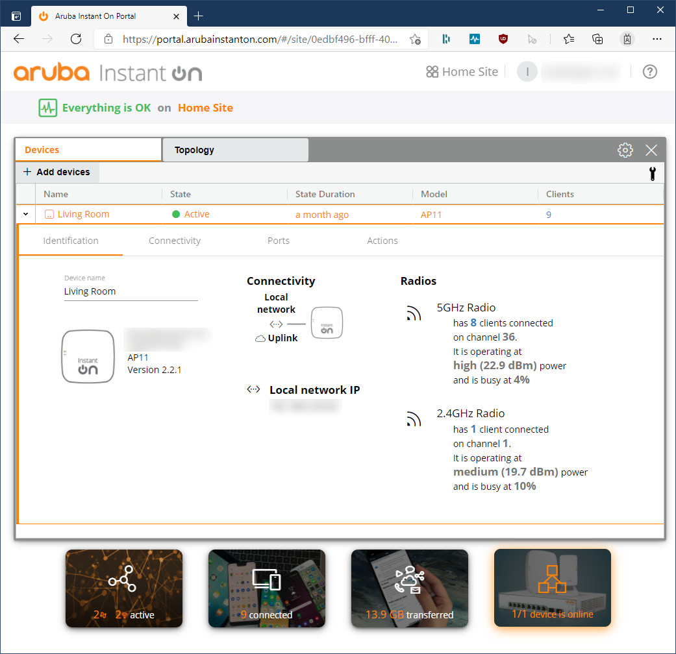This screenshot has width=676, height=654.
Task: Click the Home Site grid icon
Action: (x=432, y=71)
